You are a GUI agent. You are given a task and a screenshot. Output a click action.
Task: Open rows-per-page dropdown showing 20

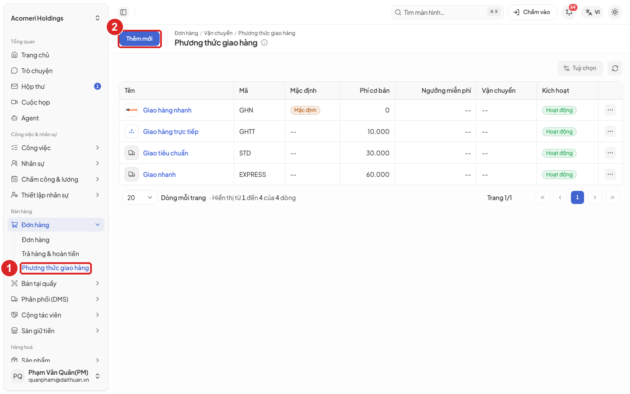[x=140, y=197]
